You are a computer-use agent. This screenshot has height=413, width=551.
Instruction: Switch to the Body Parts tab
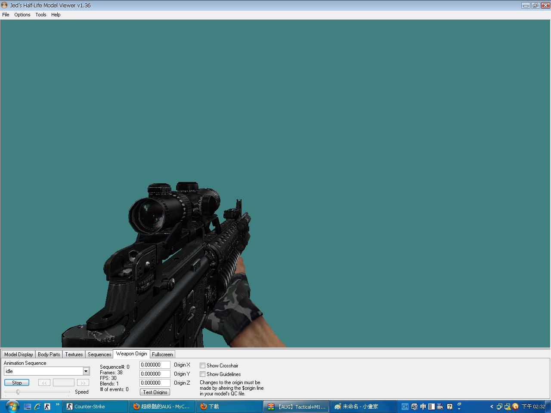tap(49, 354)
